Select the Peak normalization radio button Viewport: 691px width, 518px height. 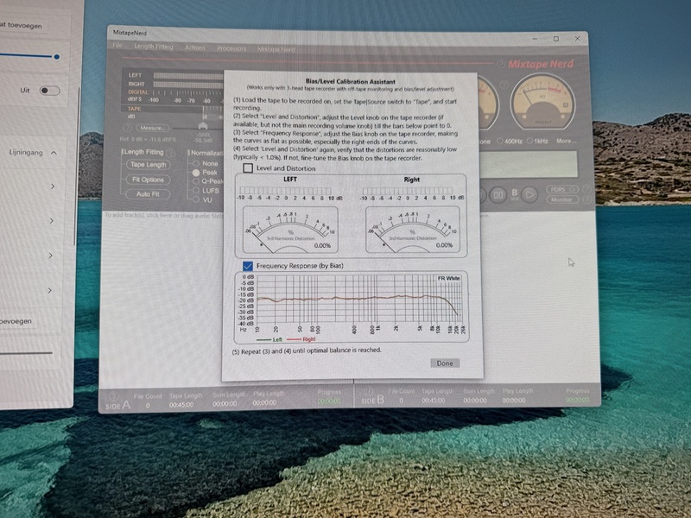tap(196, 173)
